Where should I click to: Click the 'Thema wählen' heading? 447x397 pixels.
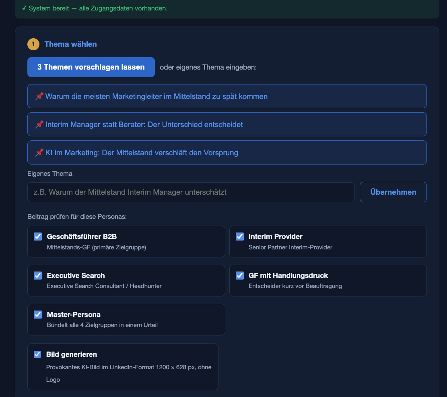[70, 44]
